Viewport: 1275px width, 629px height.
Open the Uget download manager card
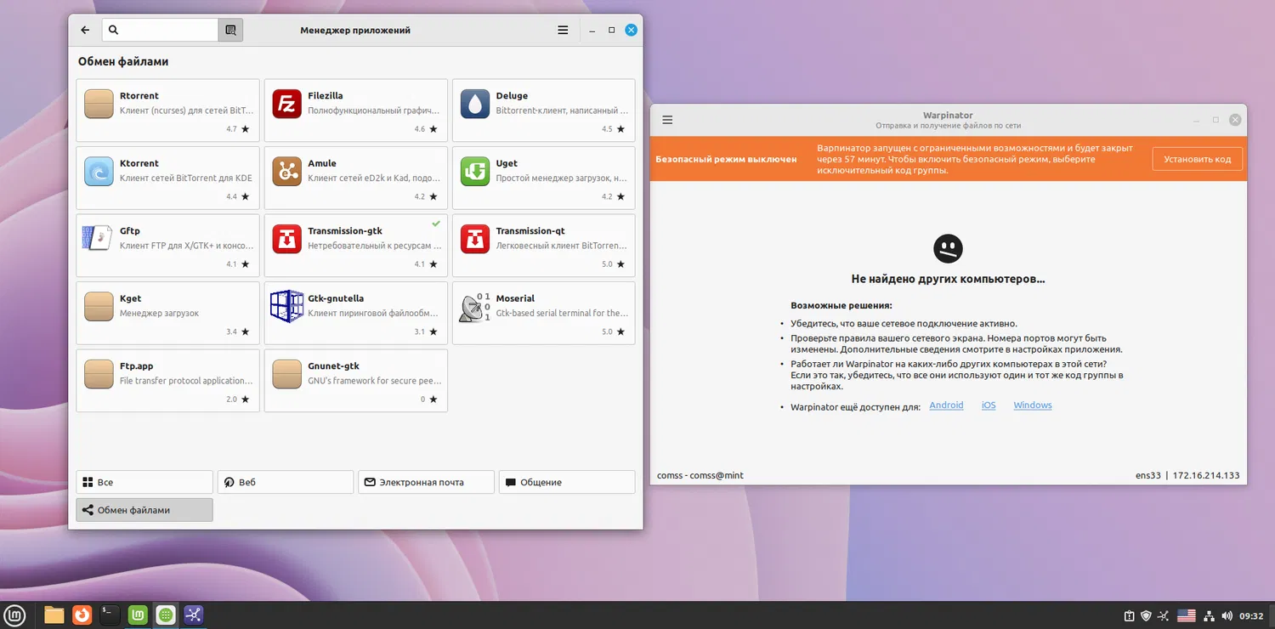544,178
